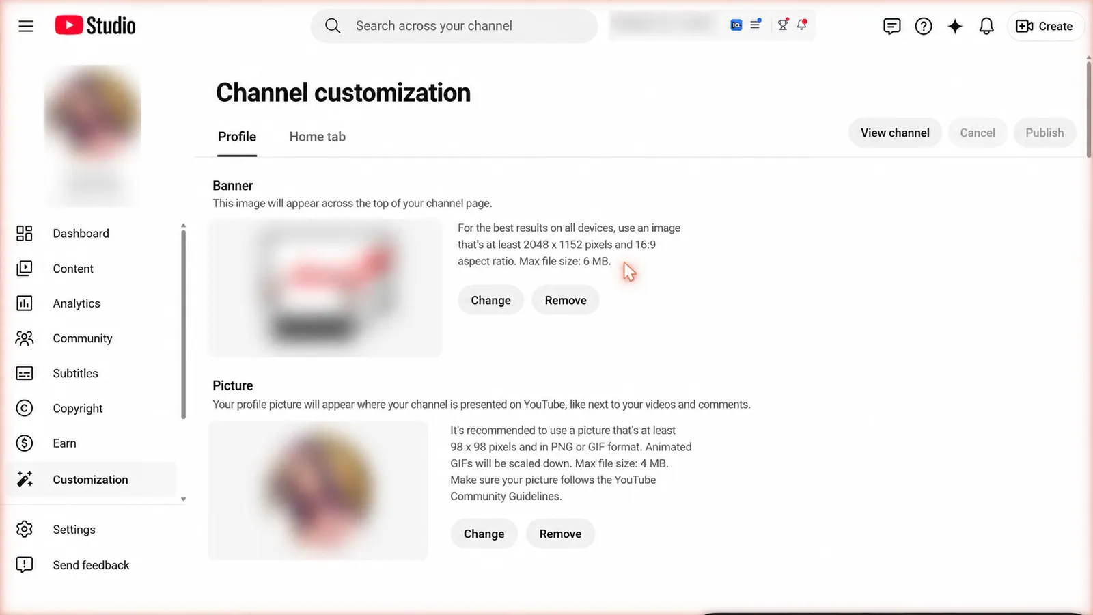Screen dimensions: 1093x615
Task: Open the hamburger navigation menu
Action: pyautogui.click(x=26, y=26)
